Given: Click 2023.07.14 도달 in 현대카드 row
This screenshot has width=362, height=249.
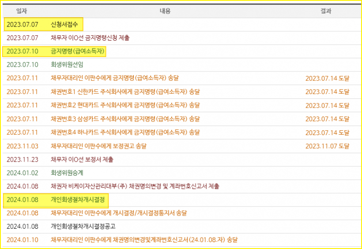Looking at the screenshot, I should (x=328, y=106).
